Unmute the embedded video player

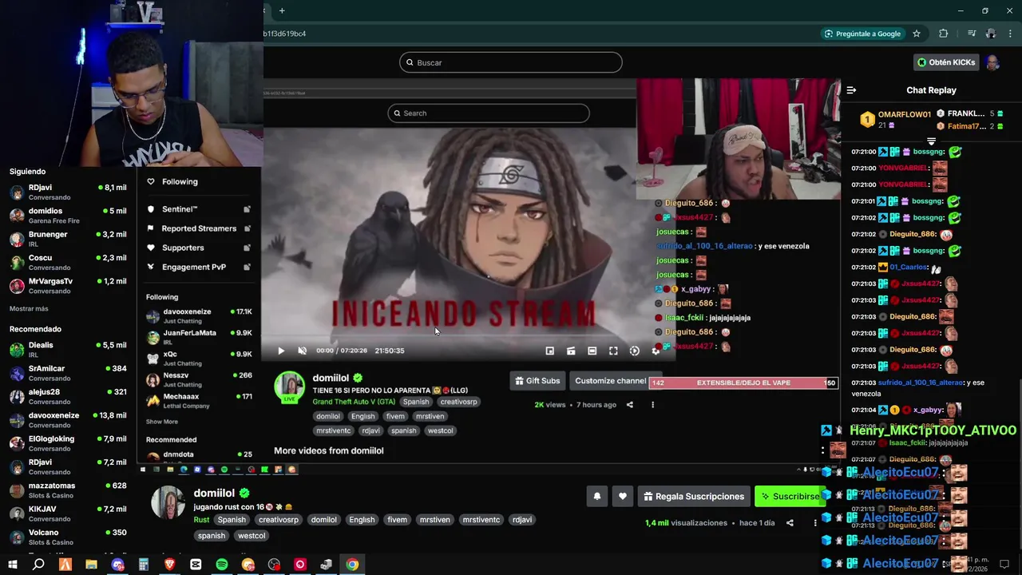pyautogui.click(x=302, y=351)
